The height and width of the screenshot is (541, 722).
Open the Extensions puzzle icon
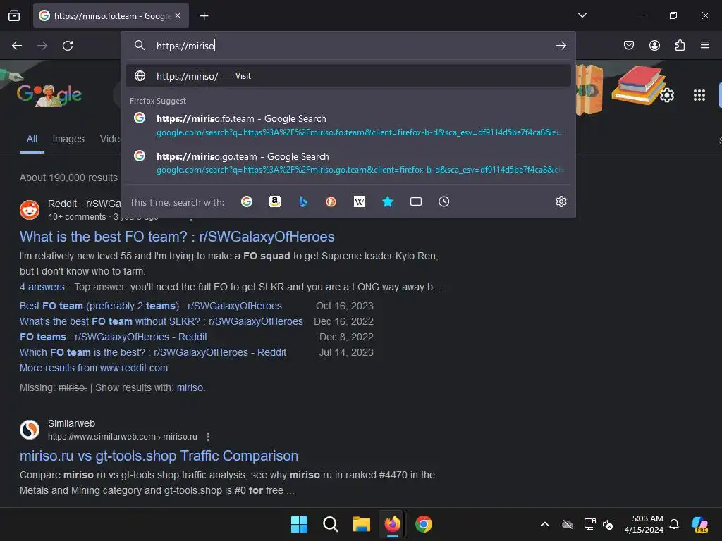(680, 45)
